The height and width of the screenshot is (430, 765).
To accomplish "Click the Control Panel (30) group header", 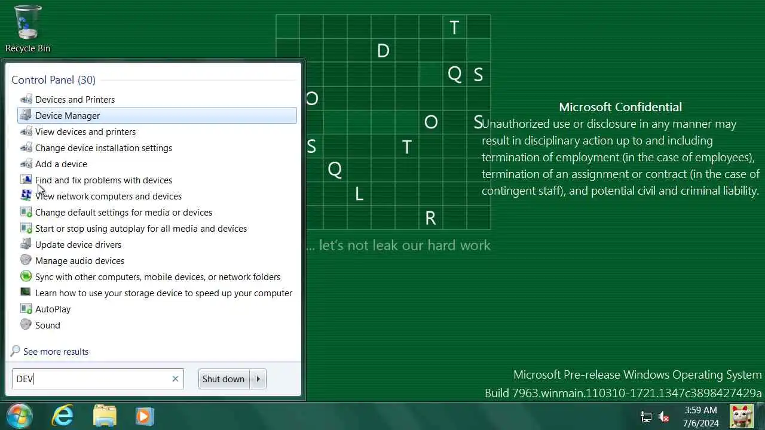I will tap(53, 80).
